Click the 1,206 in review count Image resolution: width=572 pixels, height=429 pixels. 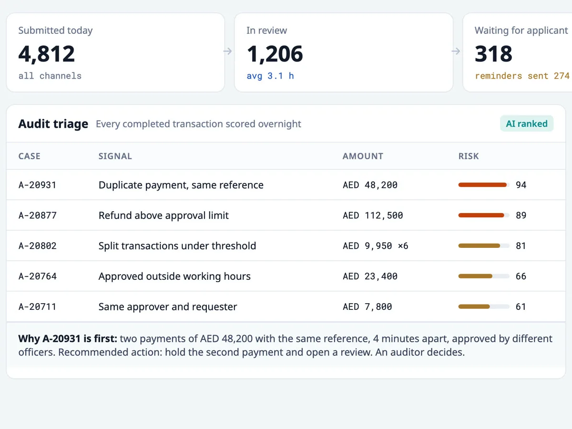point(275,53)
